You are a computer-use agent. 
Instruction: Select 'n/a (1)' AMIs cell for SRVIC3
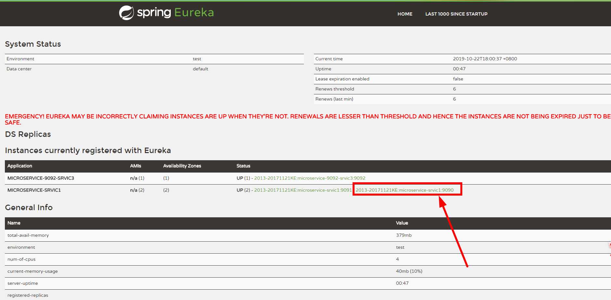coord(137,178)
